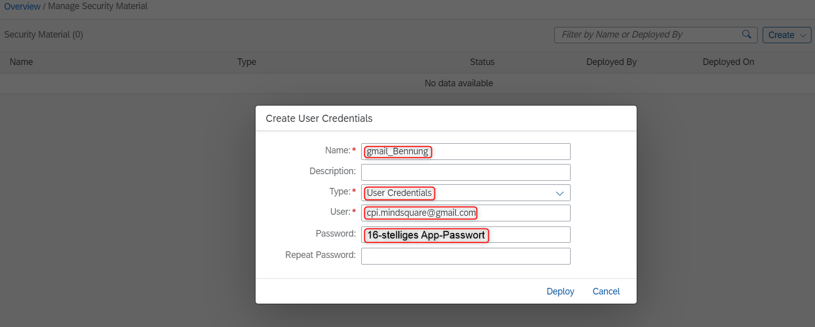
Task: Focus the Filter by Name or Deployed By field
Action: coord(655,35)
